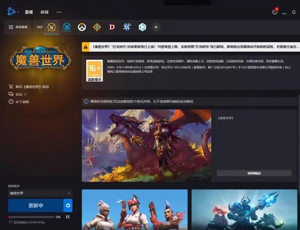Click the shopping cart icon in sidebar

point(11,87)
